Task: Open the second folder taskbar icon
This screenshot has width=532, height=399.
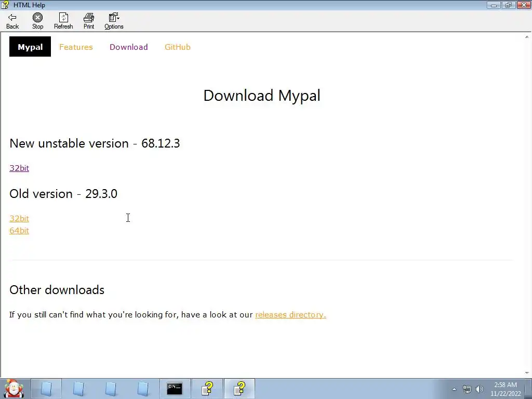Action: (79, 389)
